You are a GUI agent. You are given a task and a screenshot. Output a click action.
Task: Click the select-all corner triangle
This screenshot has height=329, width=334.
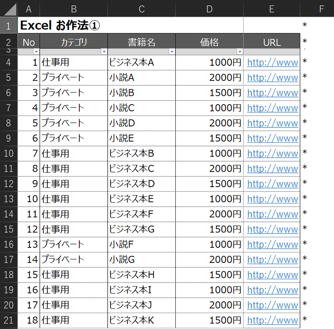coord(10,10)
